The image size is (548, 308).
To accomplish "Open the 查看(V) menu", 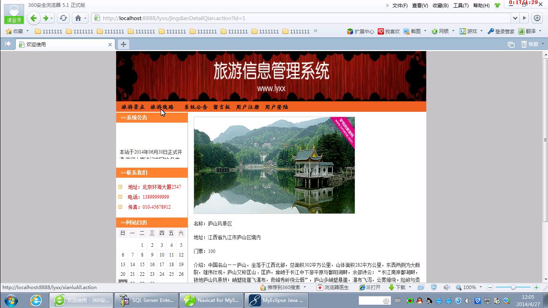I will tap(420, 5).
